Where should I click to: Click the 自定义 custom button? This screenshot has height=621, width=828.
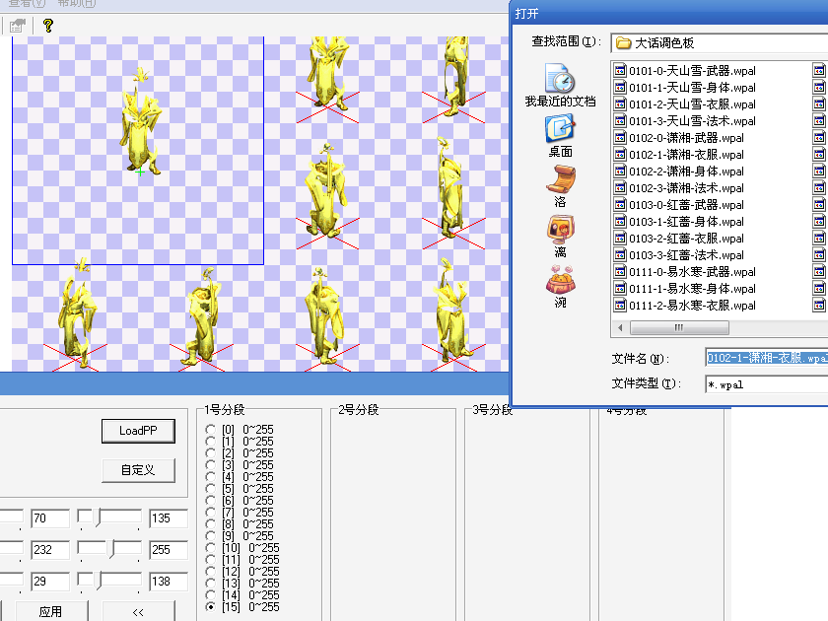138,470
